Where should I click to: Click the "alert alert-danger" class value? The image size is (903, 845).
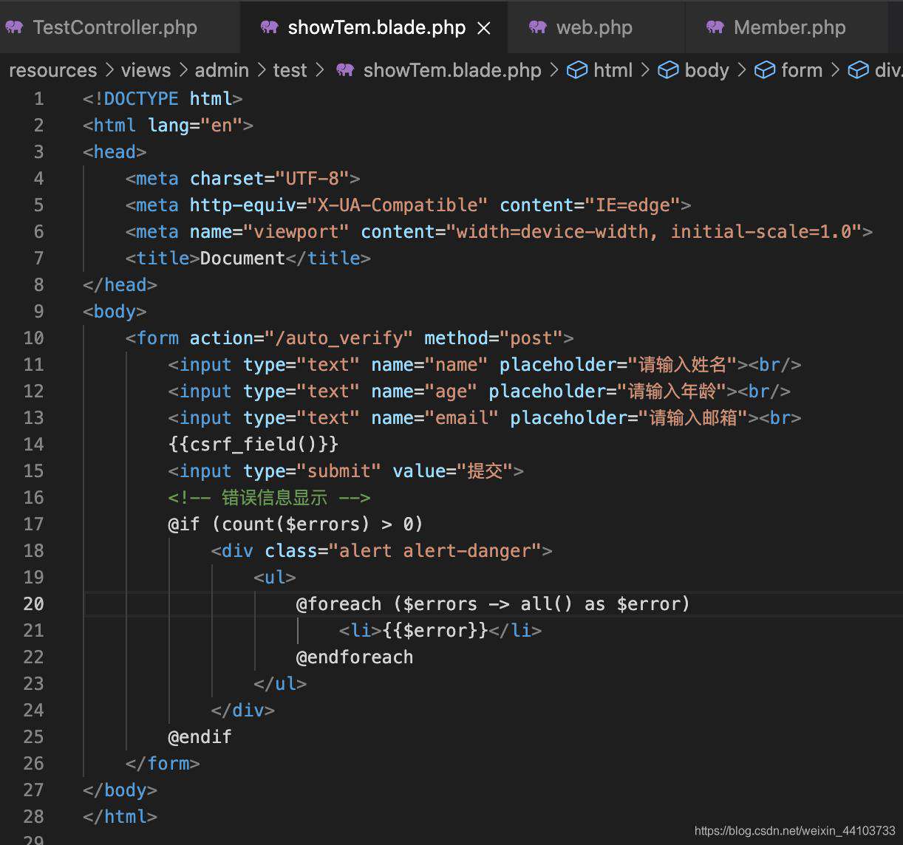[x=435, y=551]
